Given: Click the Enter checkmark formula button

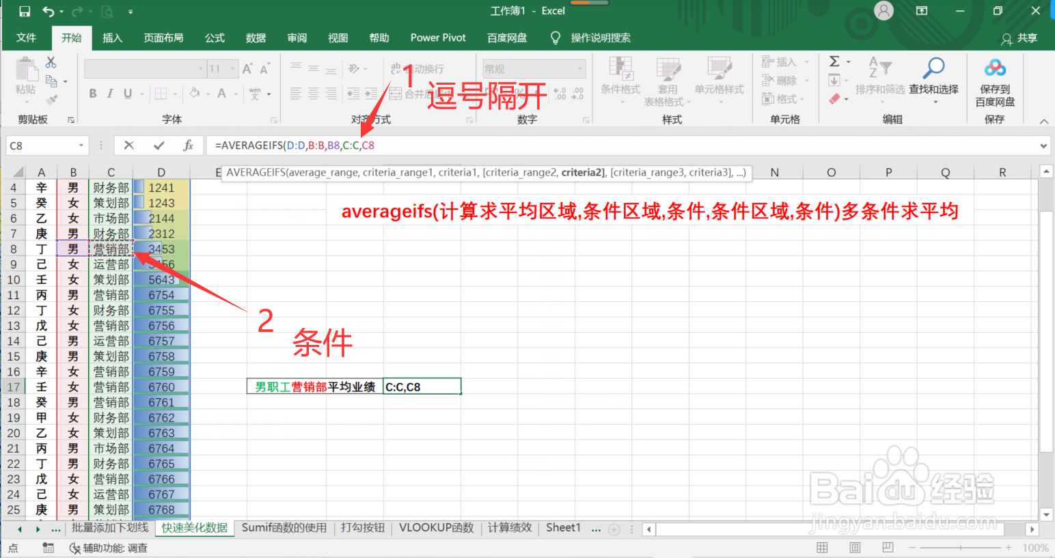Looking at the screenshot, I should pyautogui.click(x=159, y=145).
